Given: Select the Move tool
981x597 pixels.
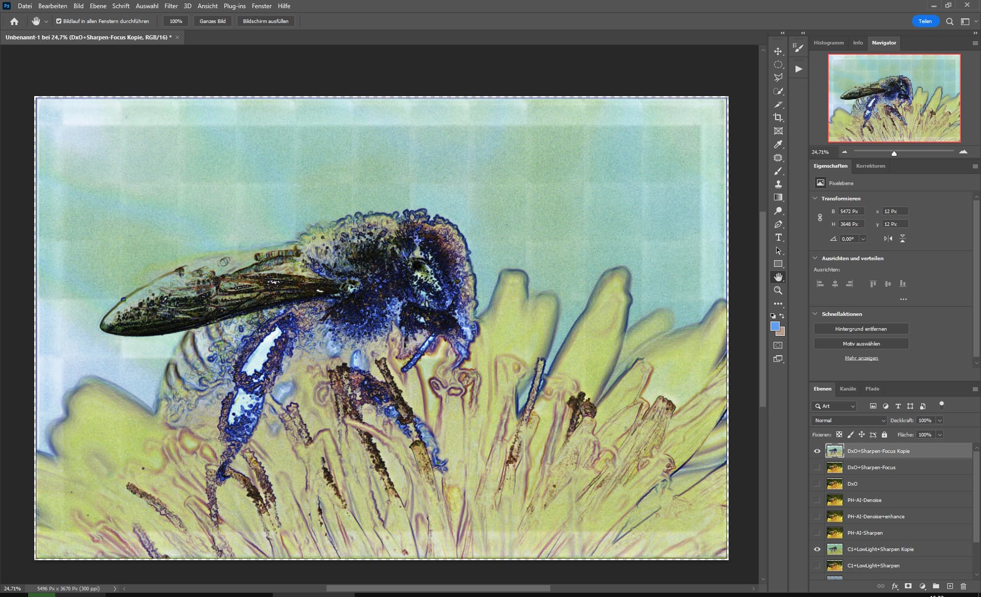Looking at the screenshot, I should tap(778, 52).
